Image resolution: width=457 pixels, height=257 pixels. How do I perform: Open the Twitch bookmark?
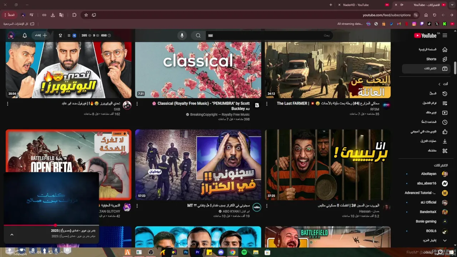click(422, 24)
